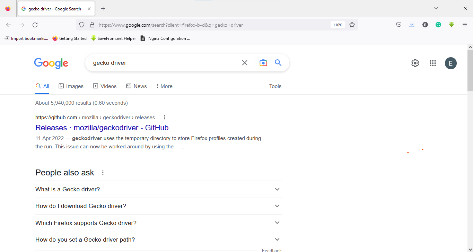Click the vertical scrollbar thumb
The width and height of the screenshot is (473, 252).
pos(470,71)
